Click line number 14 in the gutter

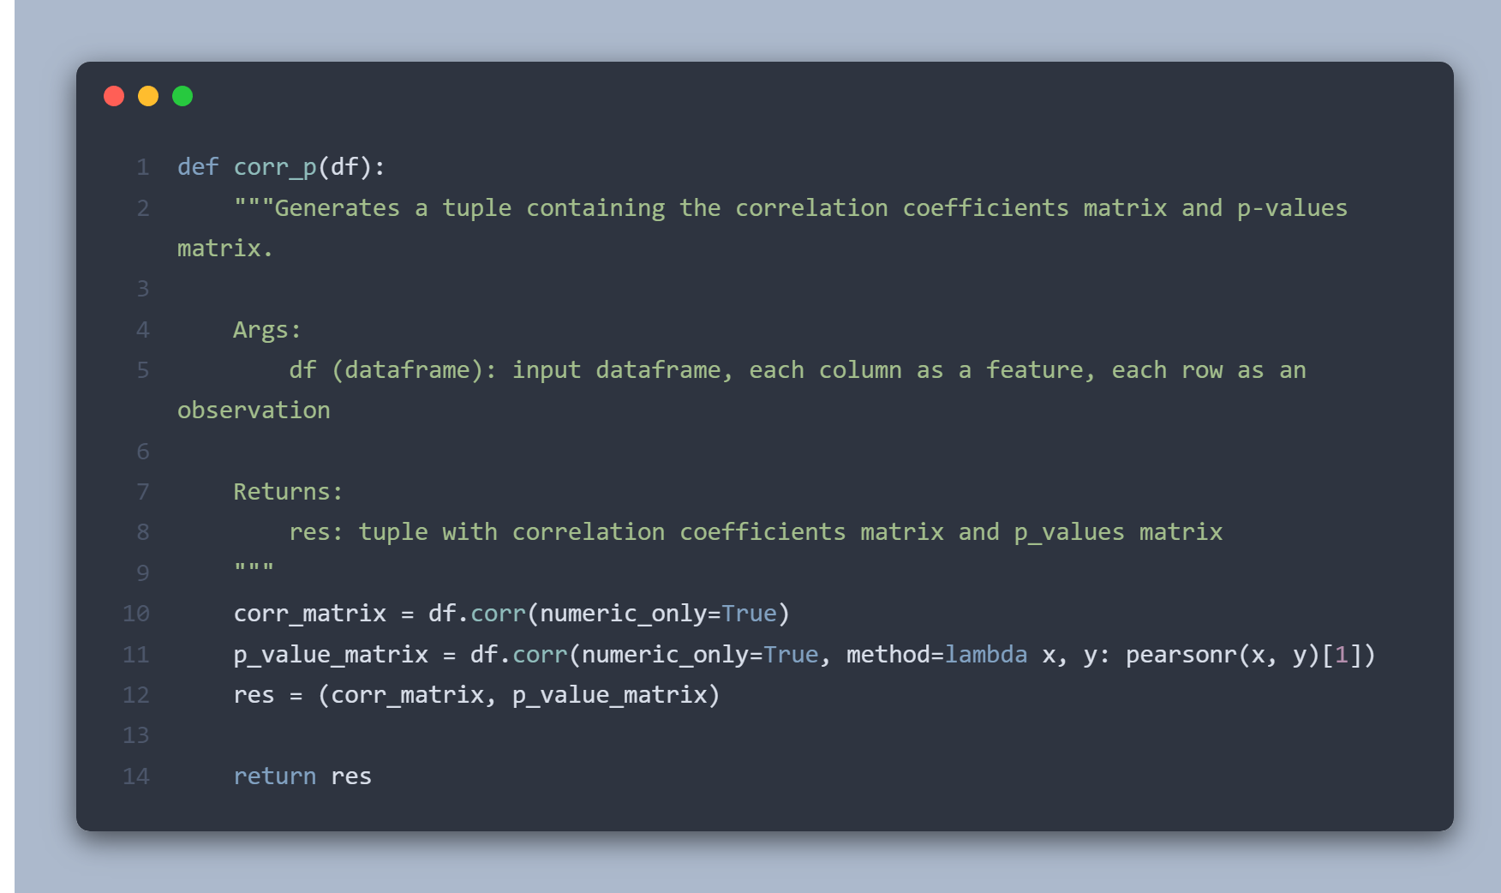(136, 776)
